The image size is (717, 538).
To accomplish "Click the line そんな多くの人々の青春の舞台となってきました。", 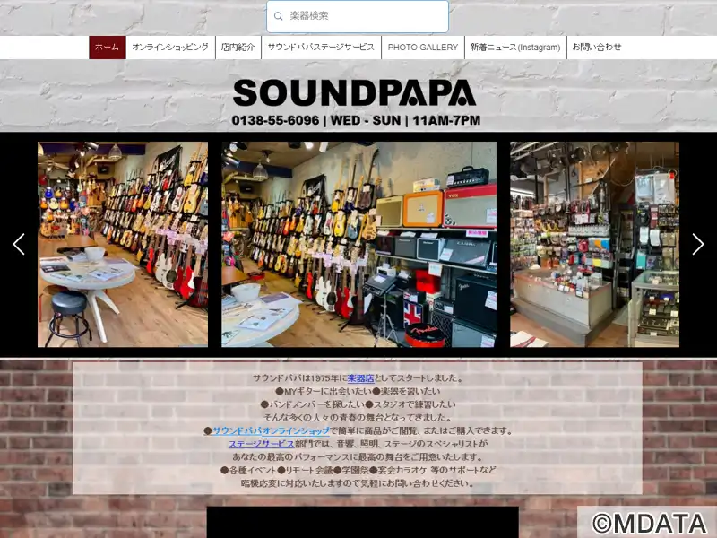I will click(x=358, y=418).
